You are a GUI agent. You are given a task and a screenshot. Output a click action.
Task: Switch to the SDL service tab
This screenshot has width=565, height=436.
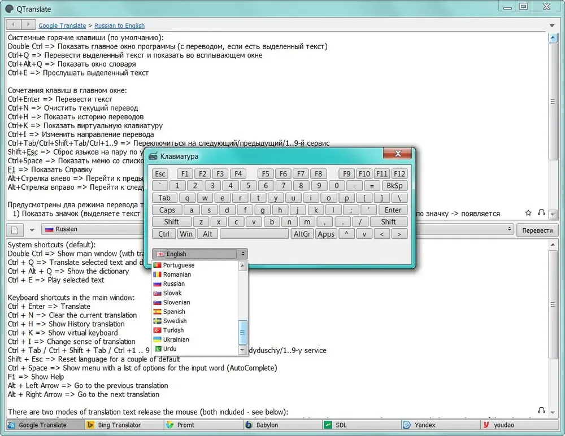tap(362, 425)
